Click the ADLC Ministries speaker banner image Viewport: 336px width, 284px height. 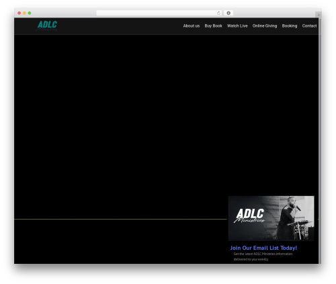(x=271, y=218)
